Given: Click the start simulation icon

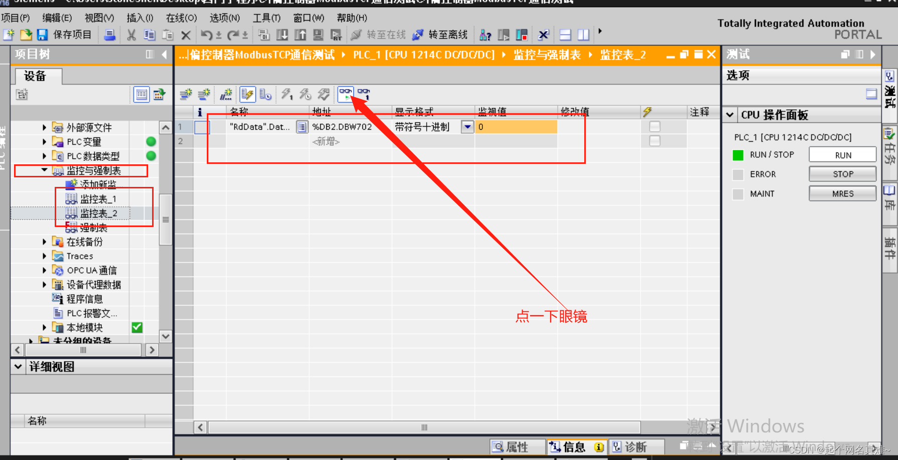Looking at the screenshot, I should tap(318, 35).
